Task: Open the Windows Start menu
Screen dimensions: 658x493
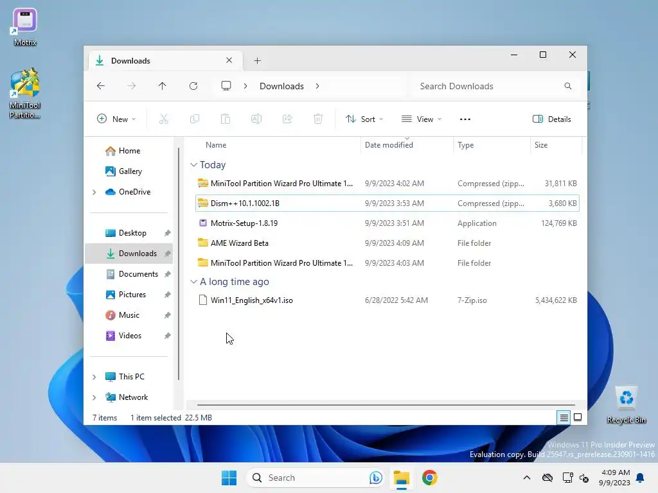Action: (x=229, y=478)
